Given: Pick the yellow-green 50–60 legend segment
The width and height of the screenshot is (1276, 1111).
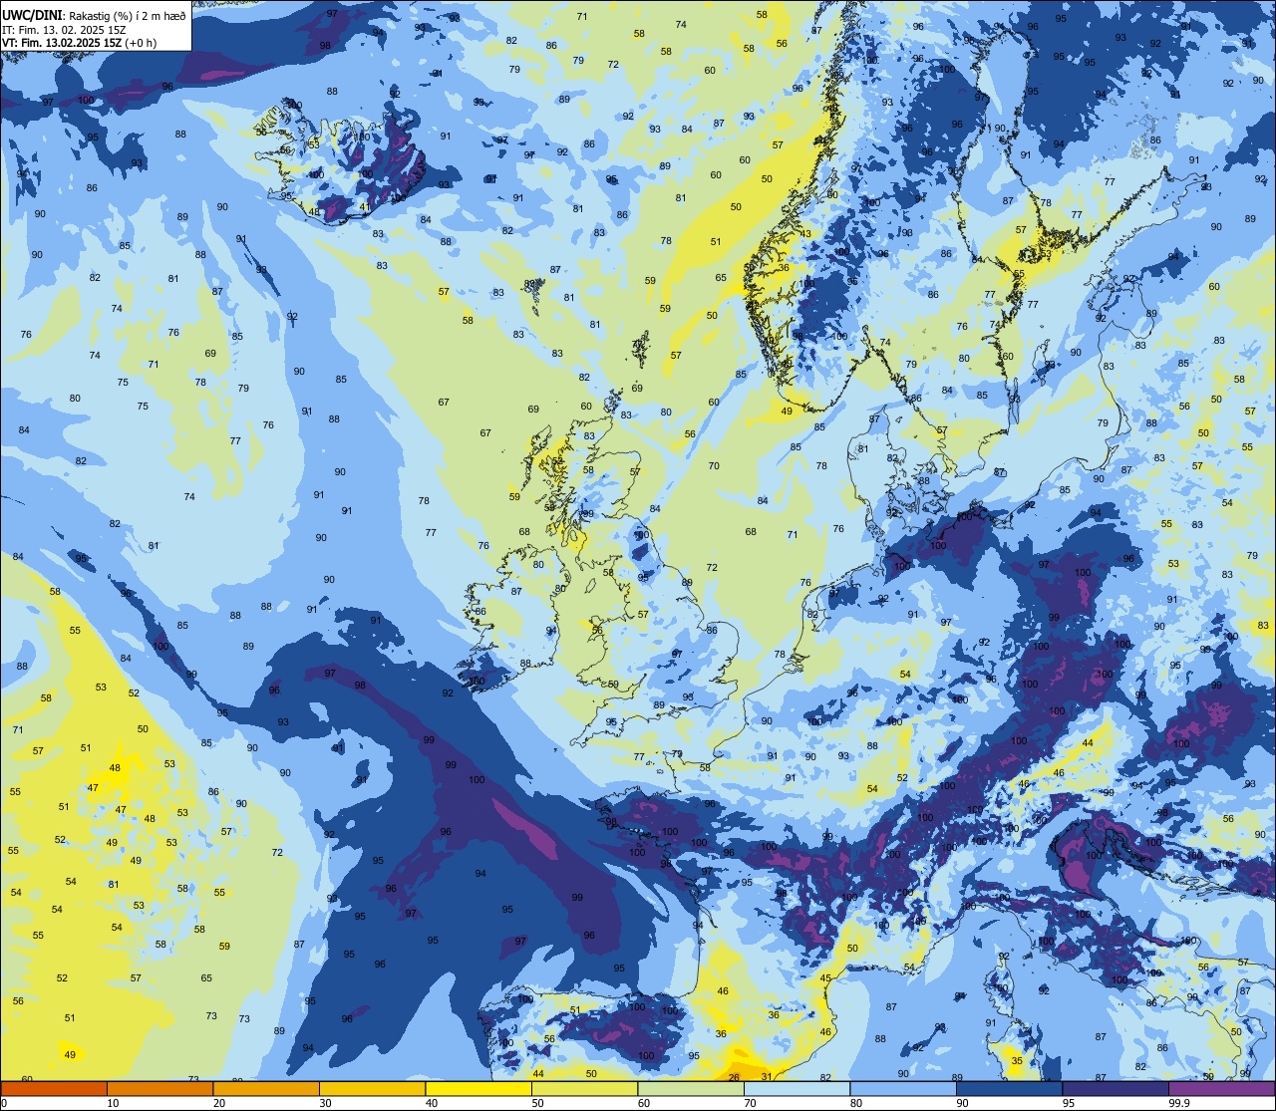Looking at the screenshot, I should click(x=584, y=1088).
